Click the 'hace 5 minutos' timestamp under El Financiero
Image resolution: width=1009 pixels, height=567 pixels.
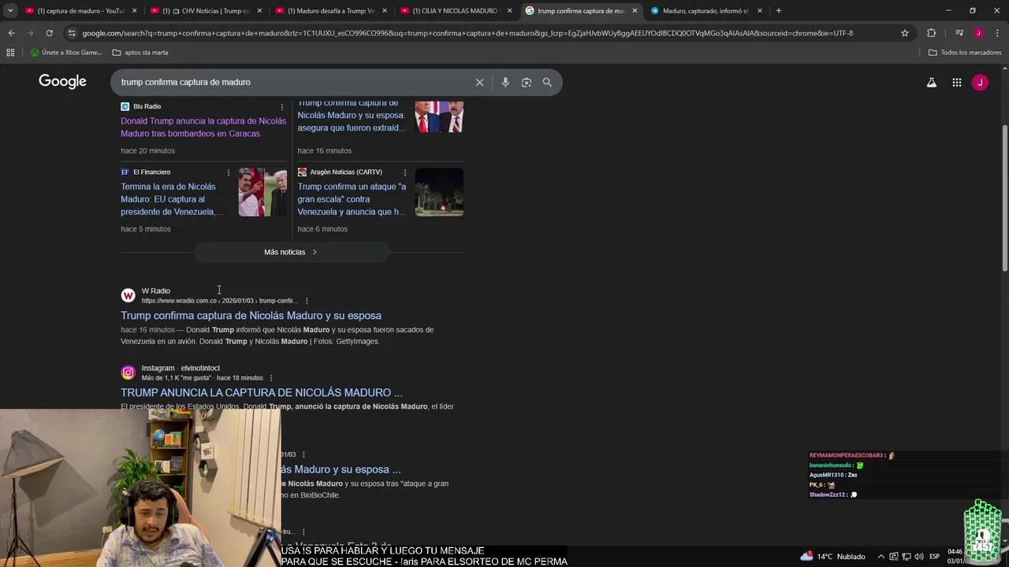146,229
